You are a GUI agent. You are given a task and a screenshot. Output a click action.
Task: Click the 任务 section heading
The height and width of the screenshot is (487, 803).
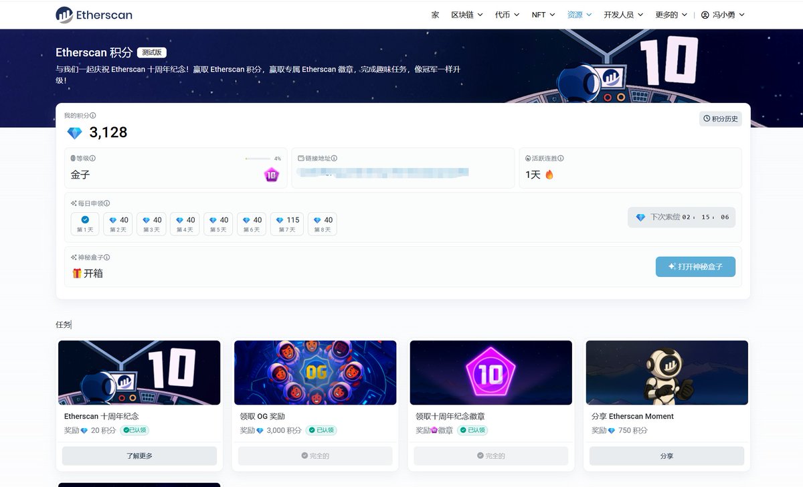coord(63,324)
